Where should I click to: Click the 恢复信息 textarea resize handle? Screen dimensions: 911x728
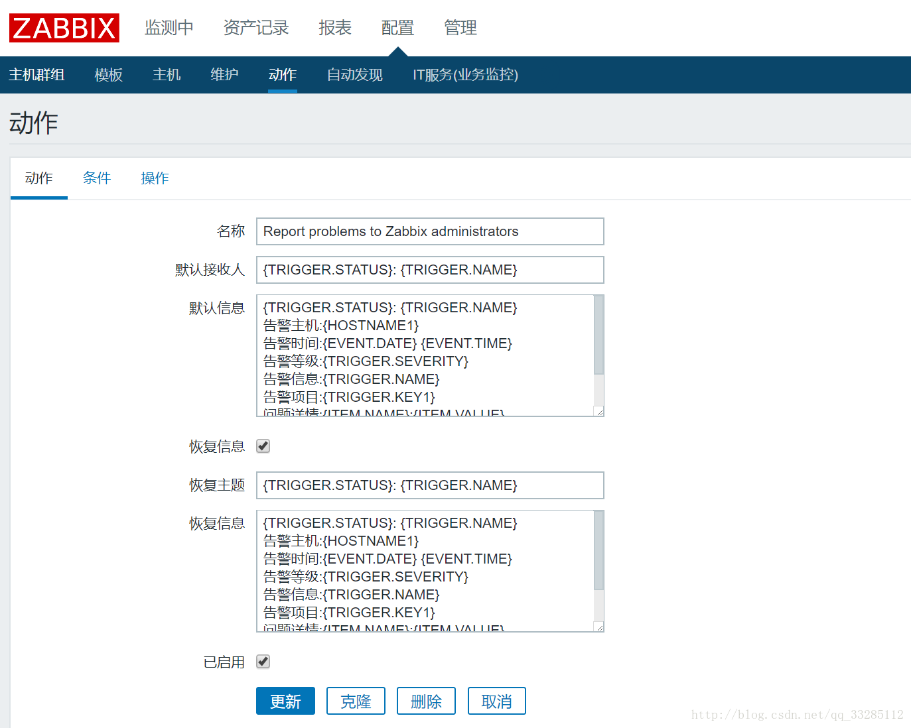tap(599, 627)
